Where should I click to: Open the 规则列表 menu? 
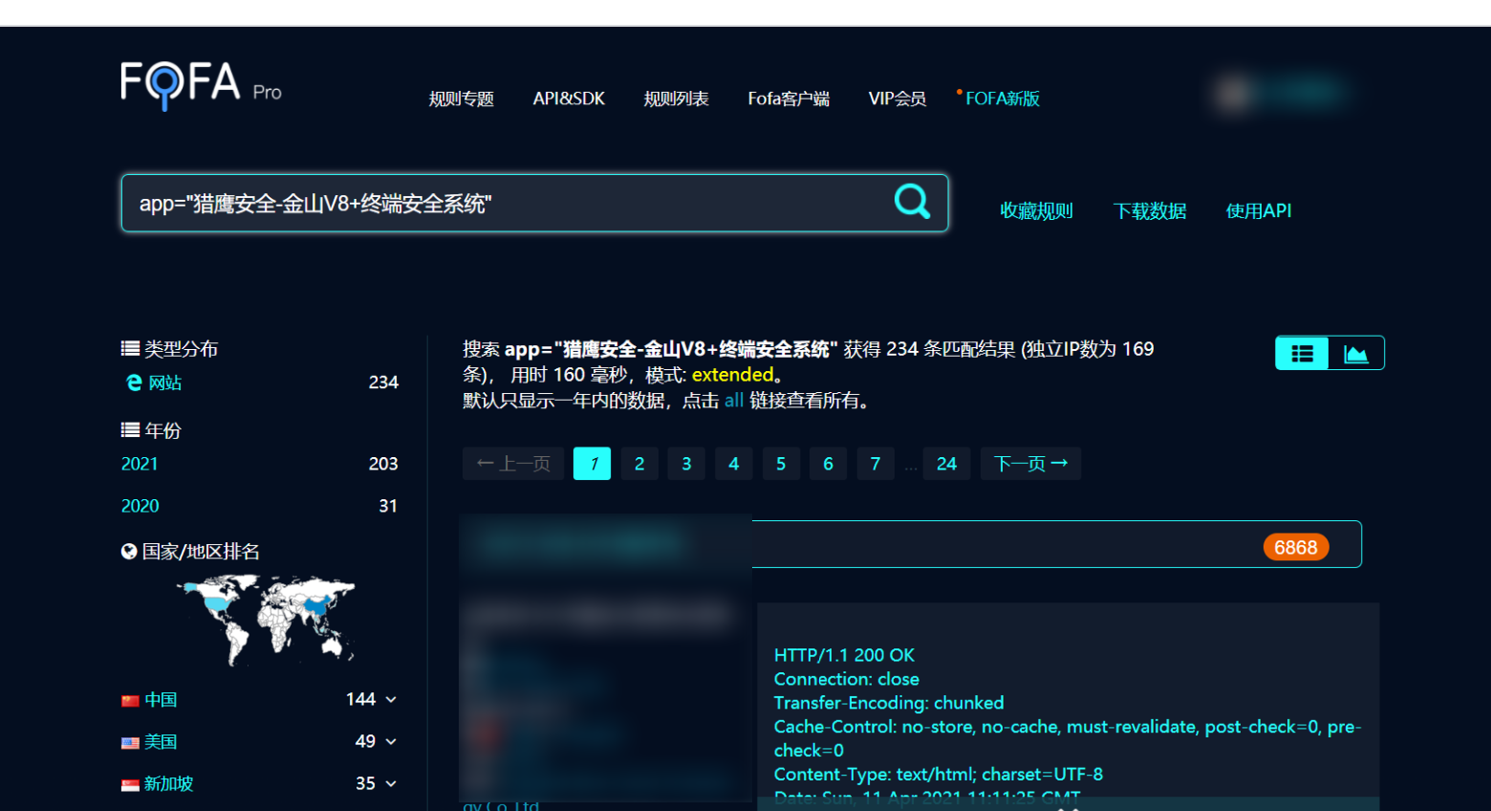pyautogui.click(x=676, y=99)
